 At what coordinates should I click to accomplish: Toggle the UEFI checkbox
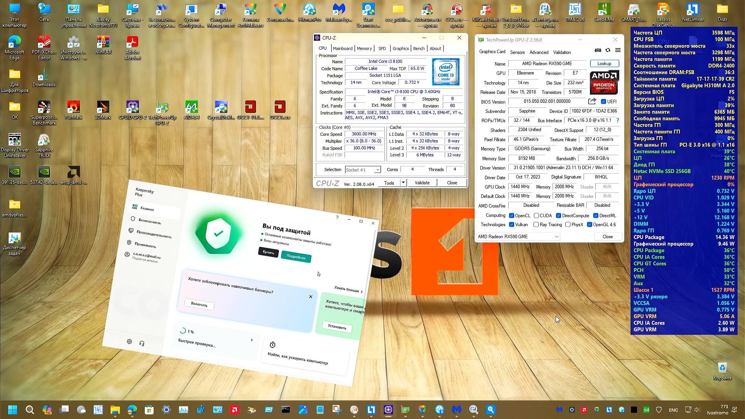pos(603,102)
